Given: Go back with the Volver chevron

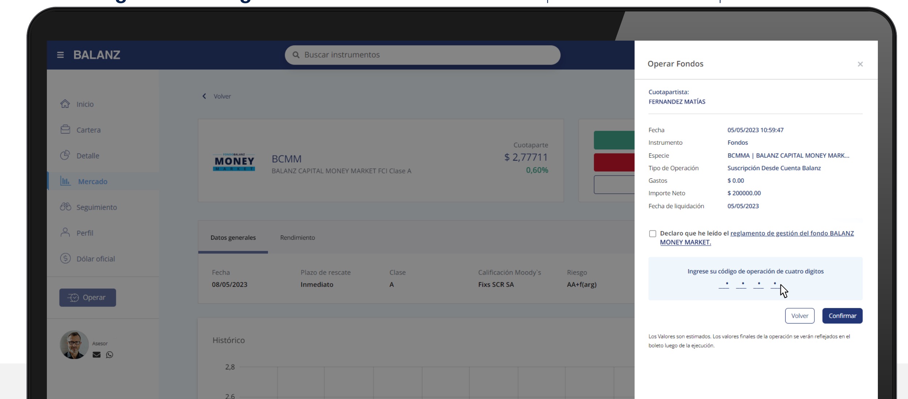Looking at the screenshot, I should (204, 96).
